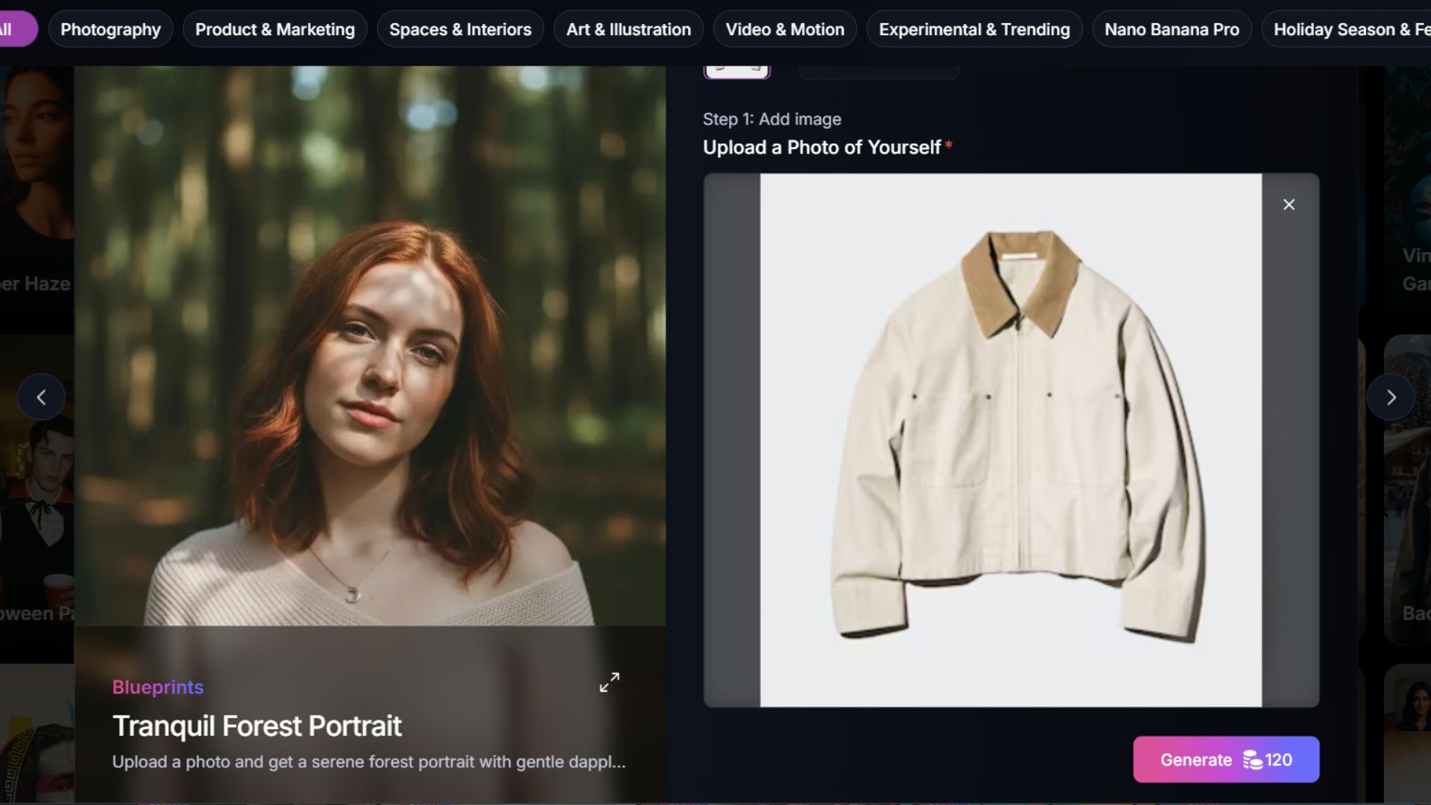The image size is (1431, 805).
Task: Open the Art & Illustration category
Action: click(x=628, y=30)
